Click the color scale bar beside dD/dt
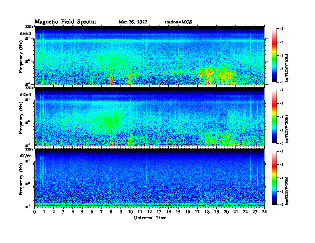The height and width of the screenshot is (243, 315). [274, 117]
